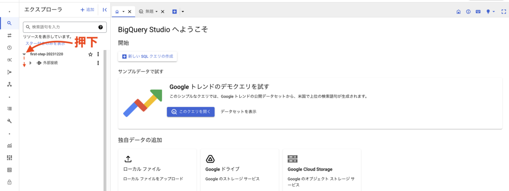Image resolution: width=509 pixels, height=191 pixels.
Task: Click the help icon in search box
Action: pyautogui.click(x=101, y=27)
